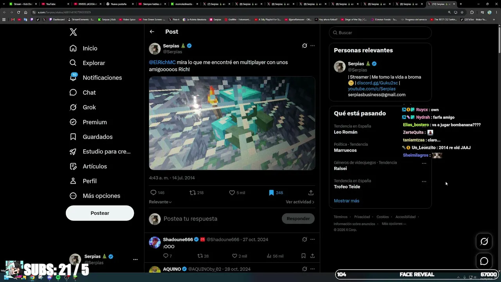Open Estudio para creadores in the sidebar
The width and height of the screenshot is (501, 282).
coord(100,152)
